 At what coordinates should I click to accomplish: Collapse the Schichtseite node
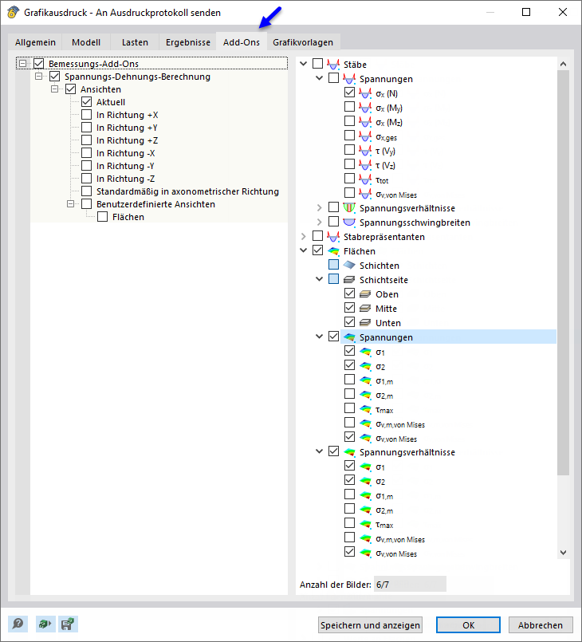[319, 279]
